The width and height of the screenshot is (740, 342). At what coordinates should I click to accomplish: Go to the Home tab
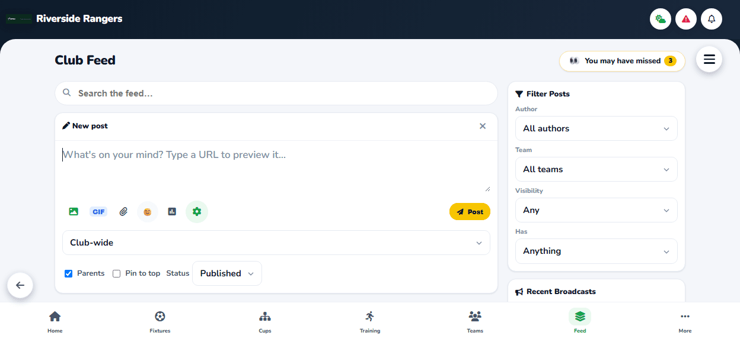pyautogui.click(x=55, y=322)
